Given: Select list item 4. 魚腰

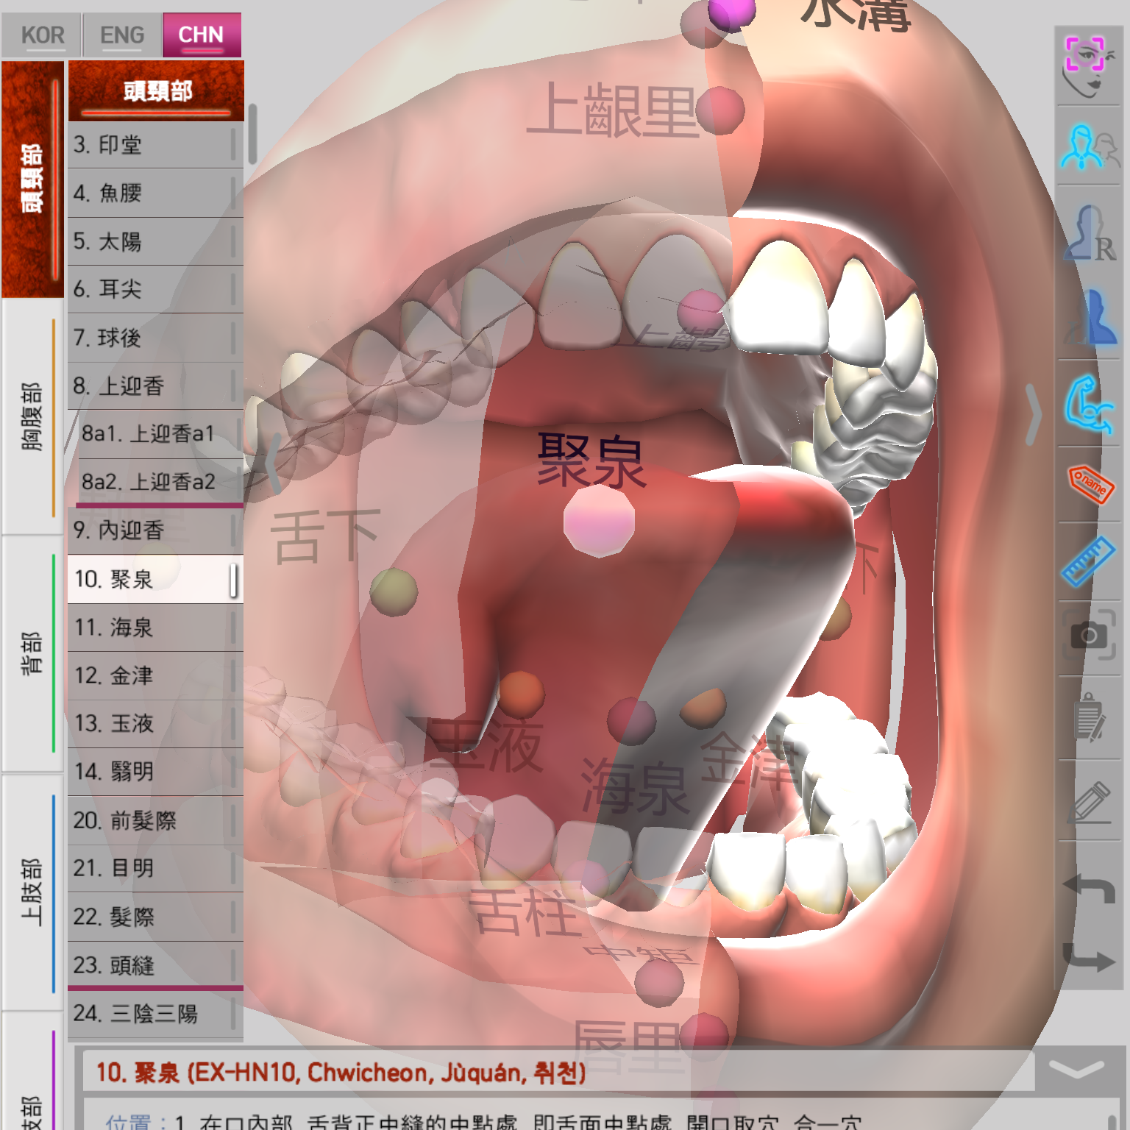Looking at the screenshot, I should (155, 193).
